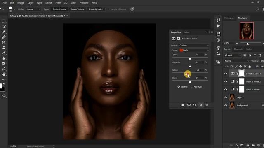Choose Content-Aware type button

(x=59, y=9)
